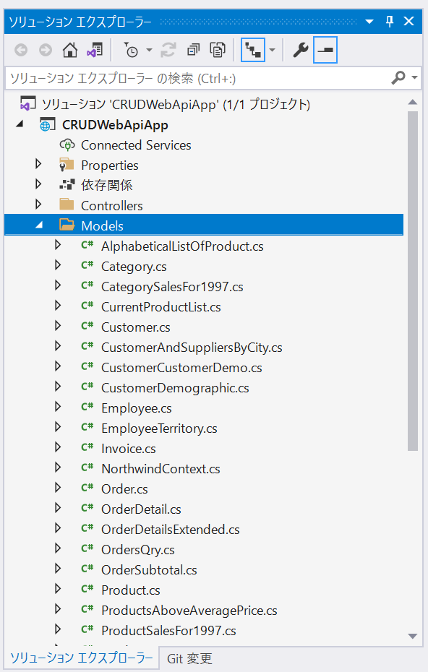The width and height of the screenshot is (428, 672).
Task: Collapse the Models folder
Action: (38, 225)
